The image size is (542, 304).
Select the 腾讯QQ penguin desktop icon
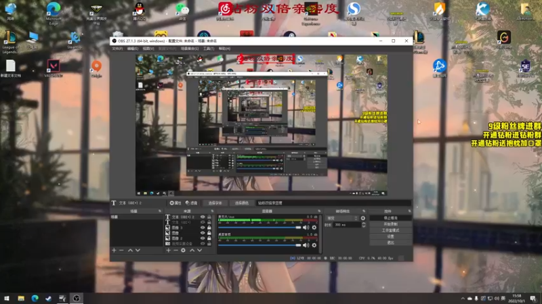coord(140,11)
